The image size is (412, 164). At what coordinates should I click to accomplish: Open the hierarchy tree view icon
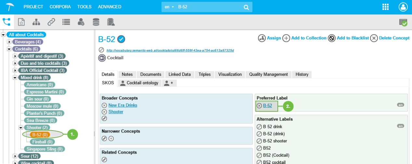pos(36,22)
